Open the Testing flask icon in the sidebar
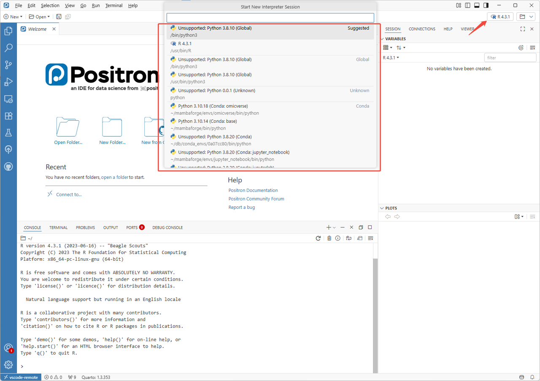This screenshot has width=540, height=381. tap(8, 132)
